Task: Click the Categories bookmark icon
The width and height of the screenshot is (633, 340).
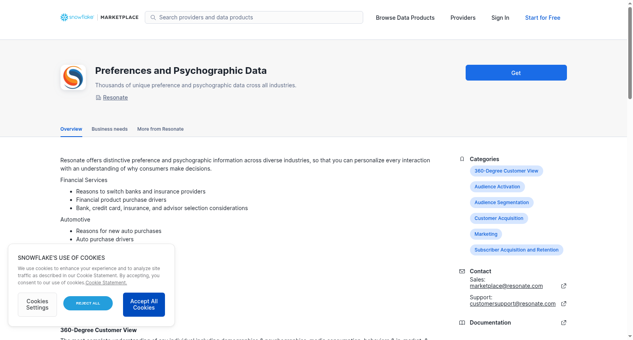Action: [462, 159]
